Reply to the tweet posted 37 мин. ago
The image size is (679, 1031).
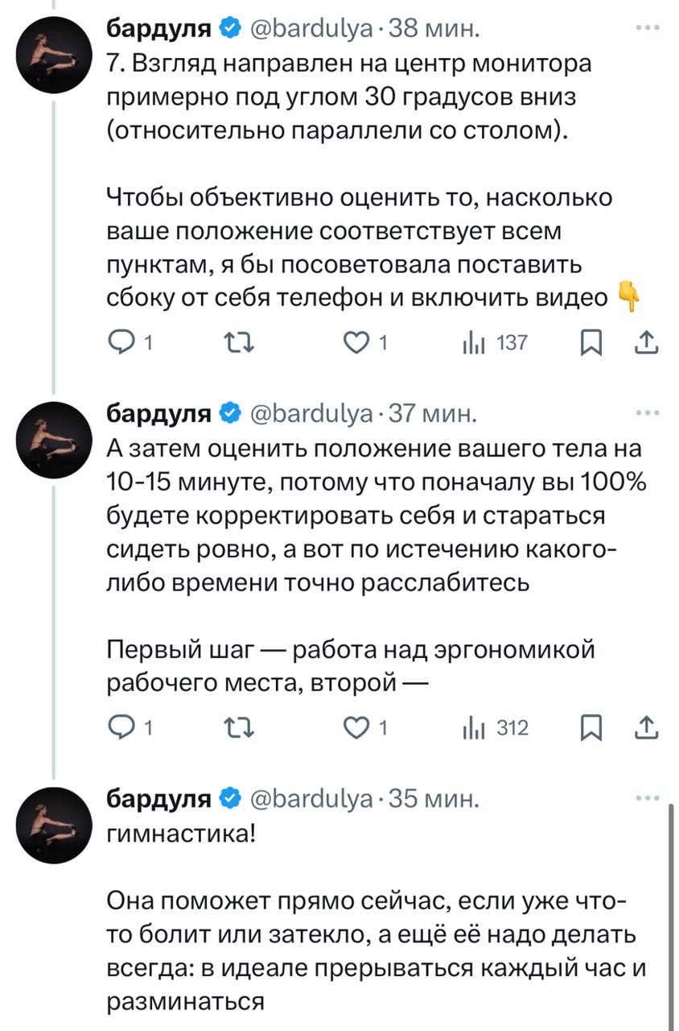[121, 728]
